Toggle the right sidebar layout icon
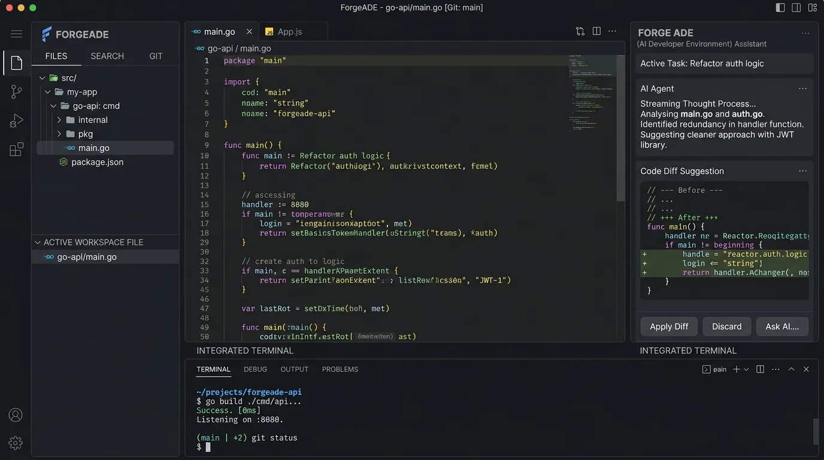The width and height of the screenshot is (824, 460). (x=813, y=8)
